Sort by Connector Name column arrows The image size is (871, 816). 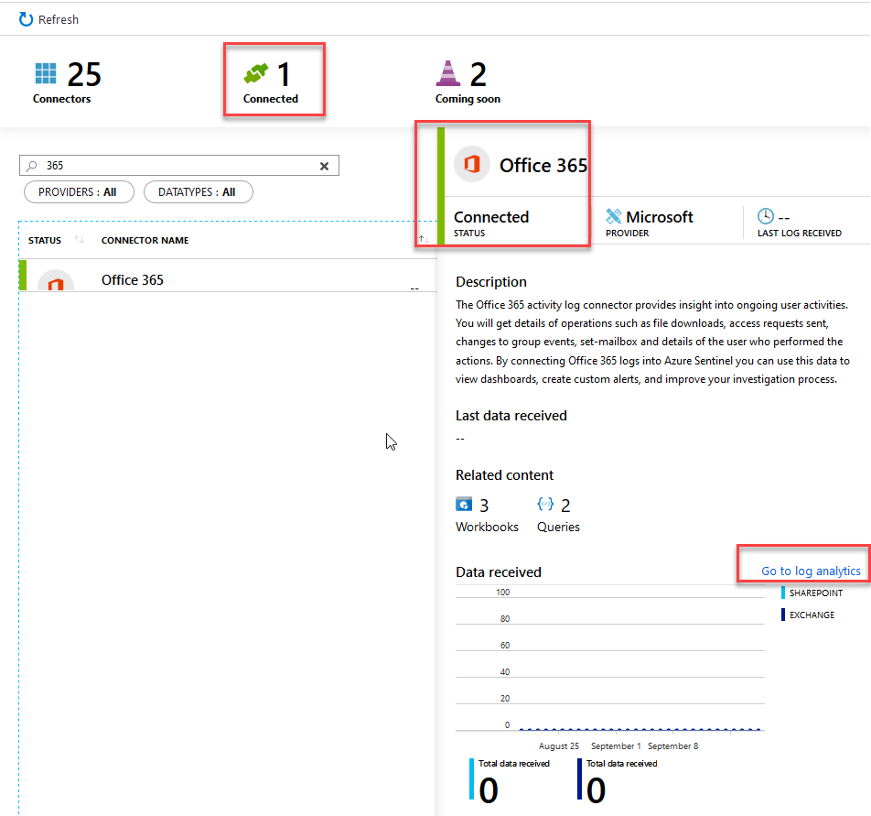pyautogui.click(x=423, y=240)
